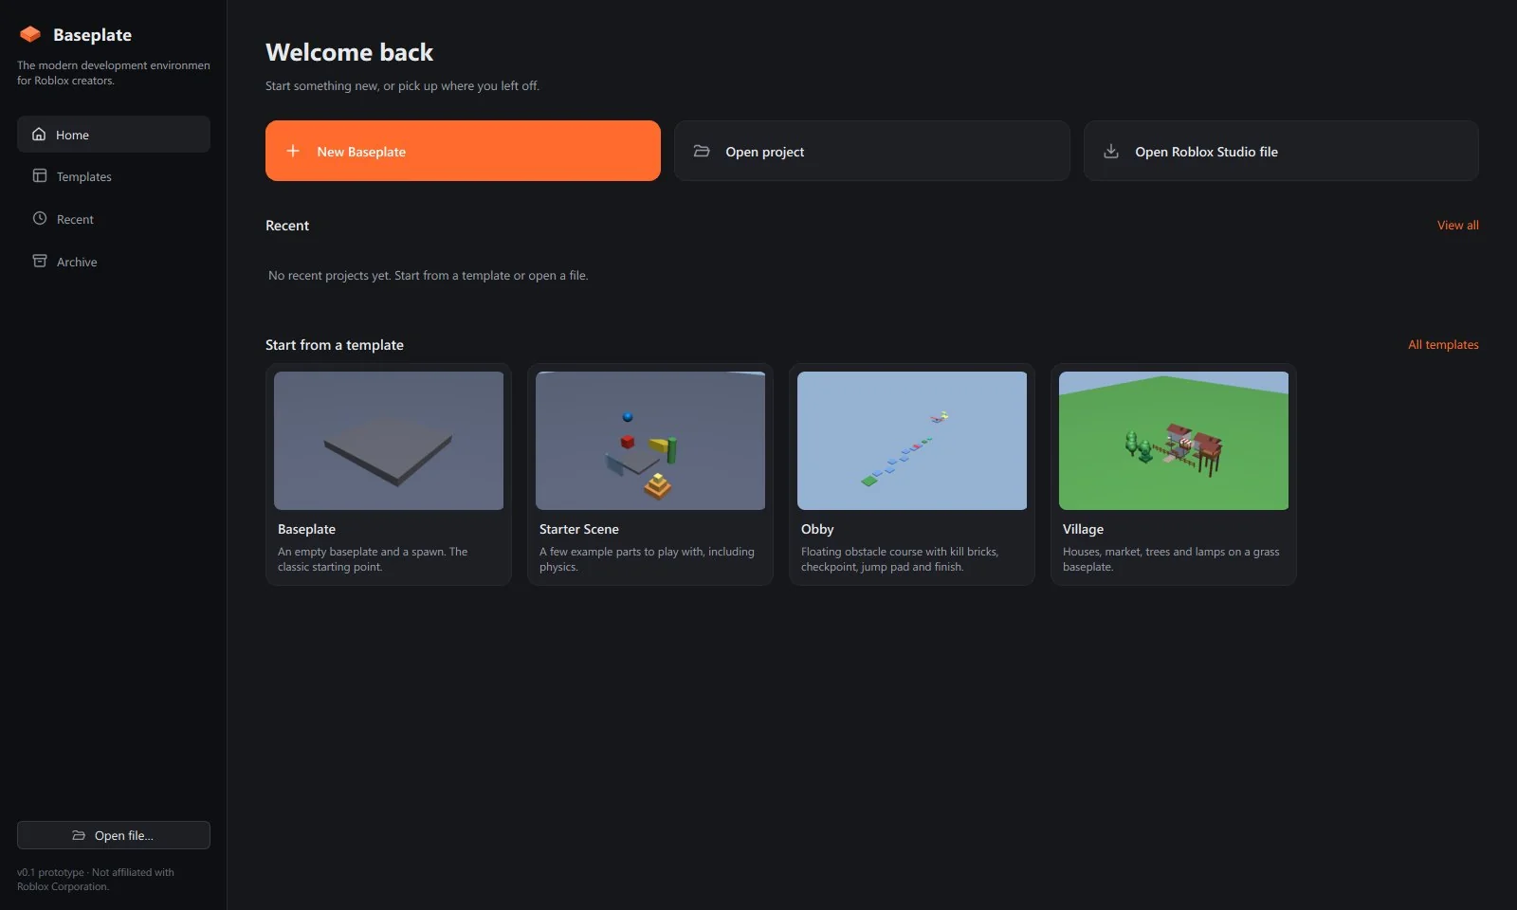Open the Archive section label
Image resolution: width=1517 pixels, height=910 pixels.
[x=77, y=262]
